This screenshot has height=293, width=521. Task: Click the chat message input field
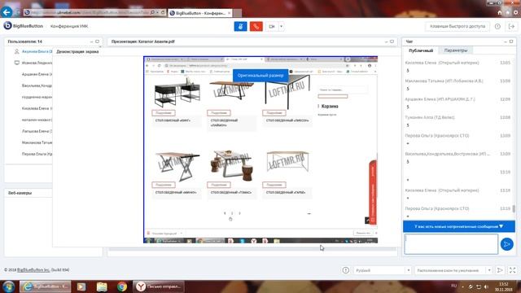451,244
